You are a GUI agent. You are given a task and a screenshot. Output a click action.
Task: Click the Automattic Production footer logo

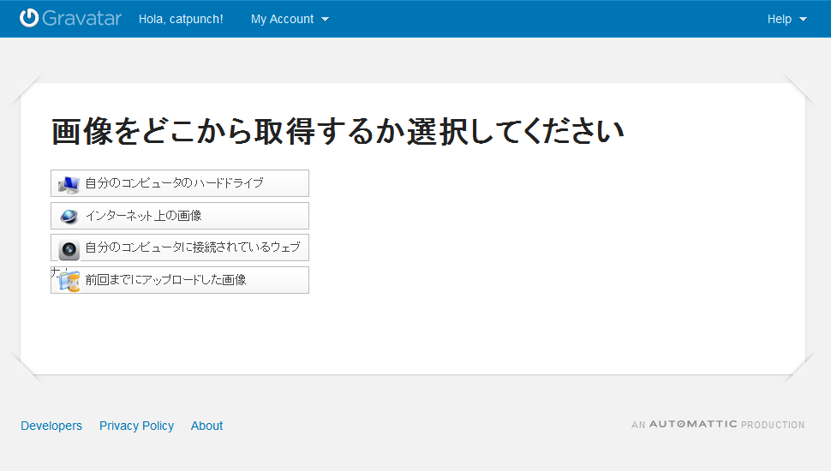tap(718, 425)
